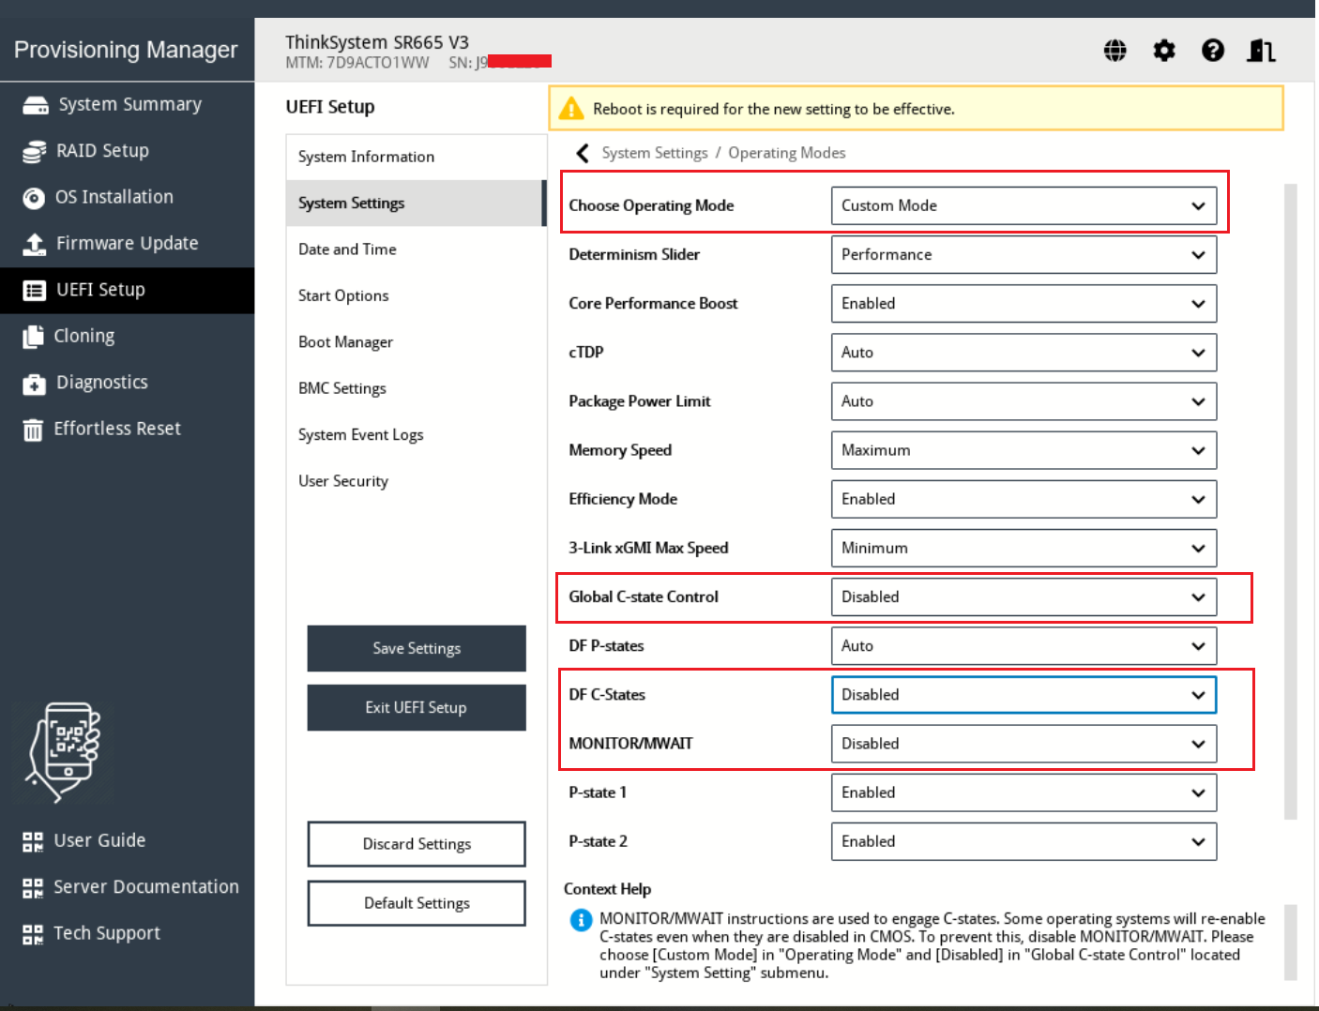Screen dimensions: 1319x1011
Task: Open Boot Manager menu item
Action: [x=416, y=342]
